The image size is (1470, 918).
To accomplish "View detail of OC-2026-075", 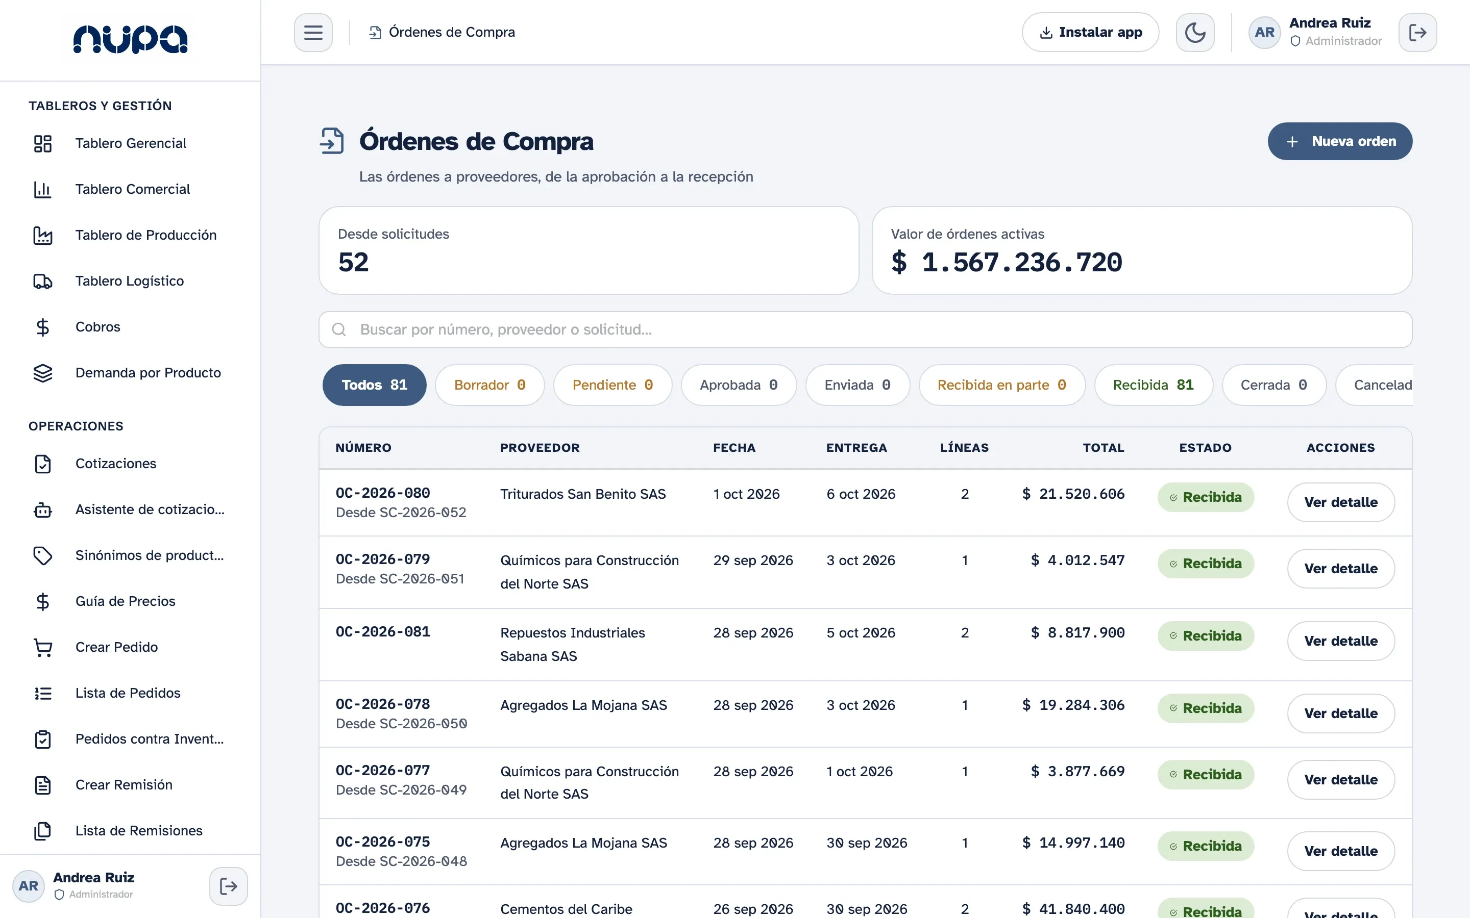I will point(1341,851).
